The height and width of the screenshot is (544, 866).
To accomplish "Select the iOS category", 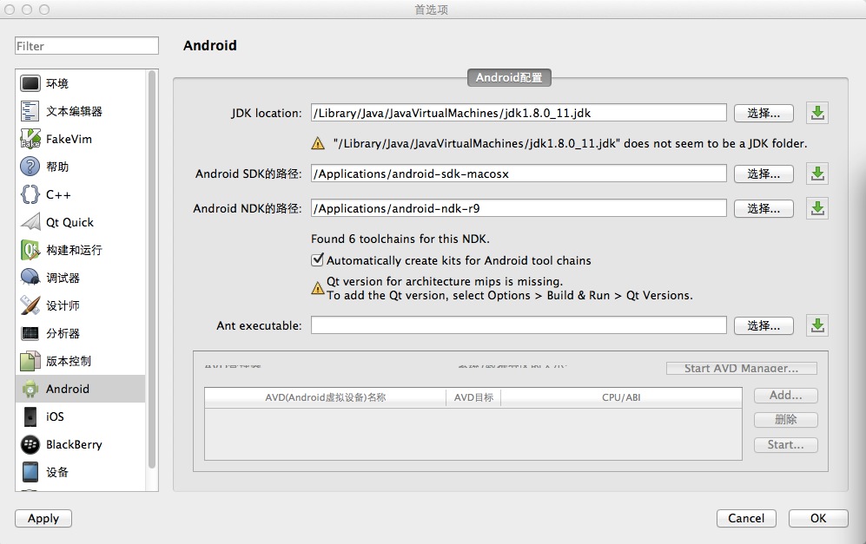I will [x=81, y=416].
